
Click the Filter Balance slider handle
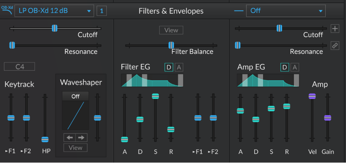click(171, 45)
